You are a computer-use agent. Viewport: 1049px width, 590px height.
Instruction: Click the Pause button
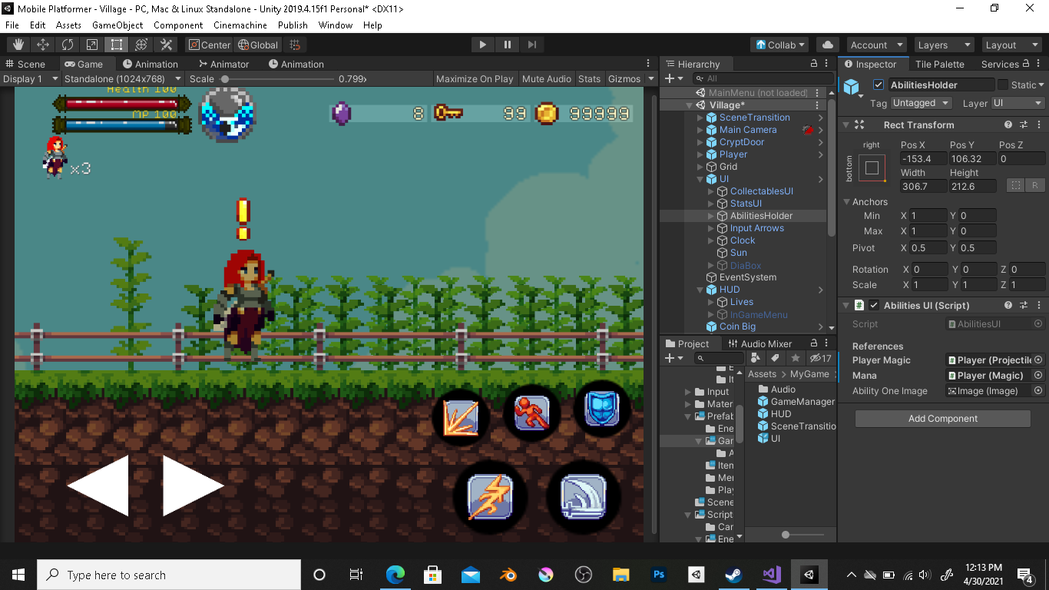click(507, 45)
